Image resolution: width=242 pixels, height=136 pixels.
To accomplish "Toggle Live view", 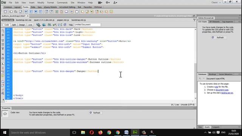I will click(x=30, y=25).
